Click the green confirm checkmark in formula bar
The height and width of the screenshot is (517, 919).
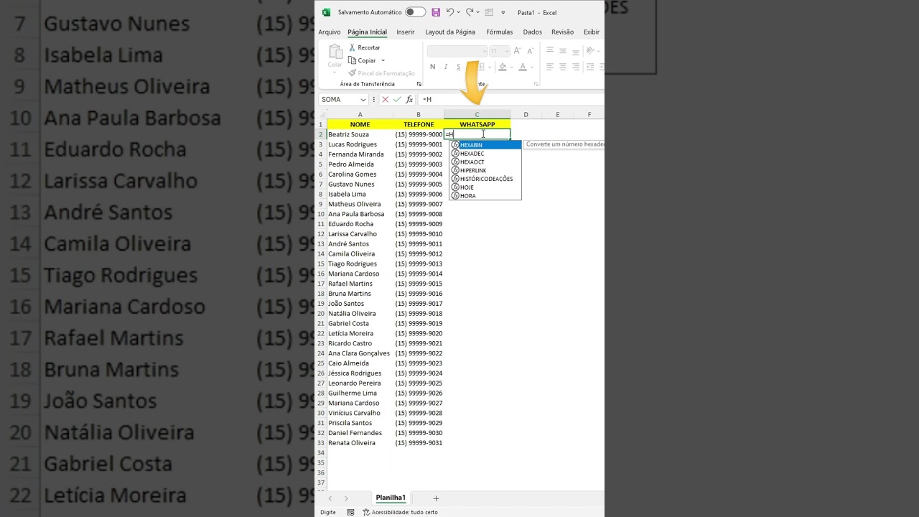click(x=397, y=100)
